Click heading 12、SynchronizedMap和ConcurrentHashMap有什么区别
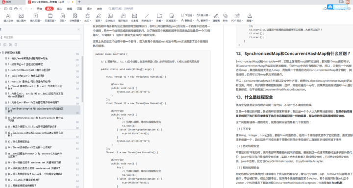Image resolution: width=353 pixels, height=188 pixels. (x=293, y=54)
